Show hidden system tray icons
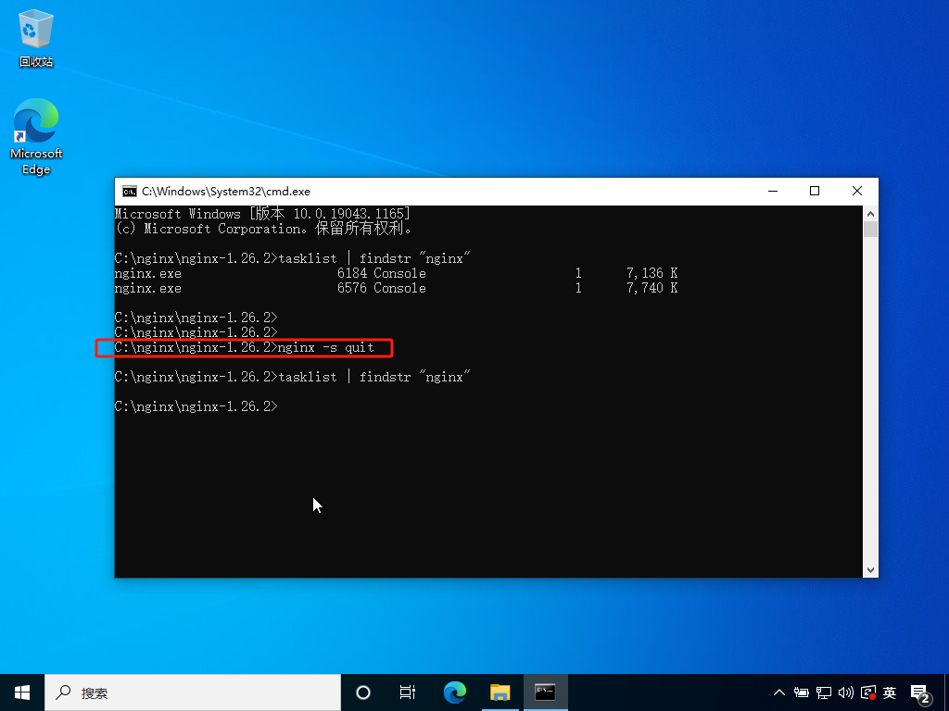 point(778,692)
